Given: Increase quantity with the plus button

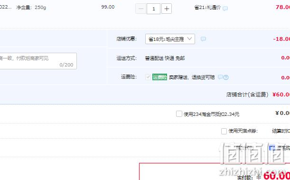Looking at the screenshot, I should [167, 9].
